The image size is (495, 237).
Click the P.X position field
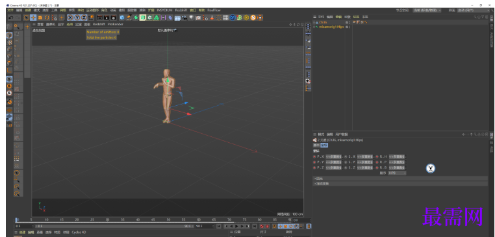[334, 156]
